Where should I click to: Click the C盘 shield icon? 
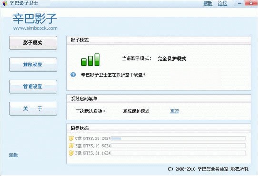point(71,138)
